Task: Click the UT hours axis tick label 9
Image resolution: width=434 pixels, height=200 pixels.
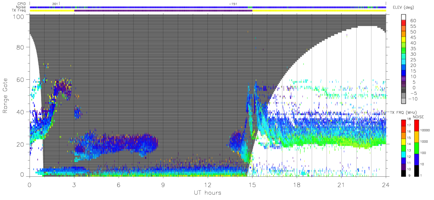Action: [163, 184]
